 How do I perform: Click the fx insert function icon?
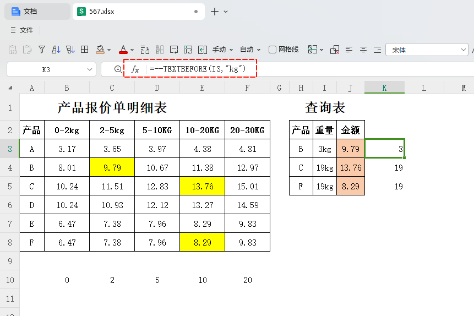tap(135, 69)
